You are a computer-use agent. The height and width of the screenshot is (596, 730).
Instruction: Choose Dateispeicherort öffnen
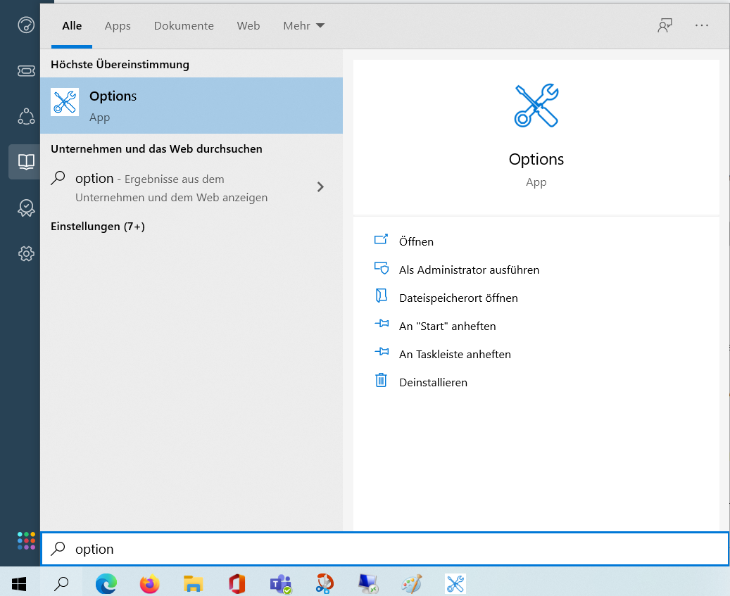pos(458,298)
